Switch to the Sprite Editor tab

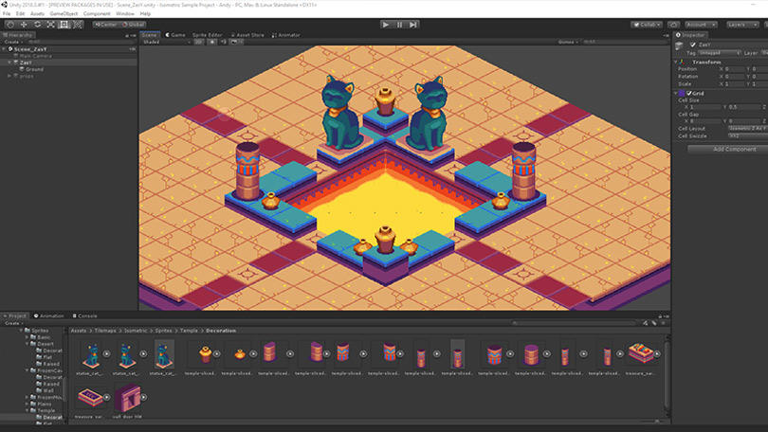pyautogui.click(x=208, y=35)
